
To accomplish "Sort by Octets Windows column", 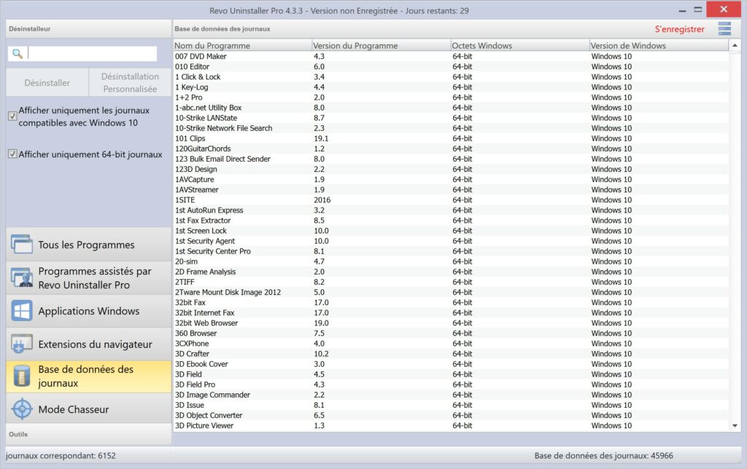I will click(519, 45).
